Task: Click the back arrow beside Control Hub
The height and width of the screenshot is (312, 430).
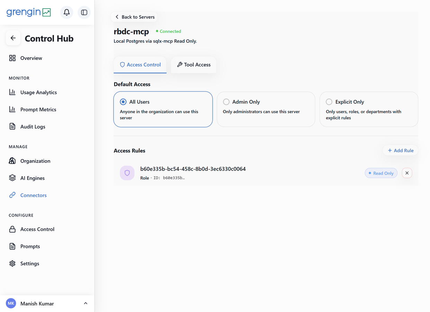Action: 13,38
